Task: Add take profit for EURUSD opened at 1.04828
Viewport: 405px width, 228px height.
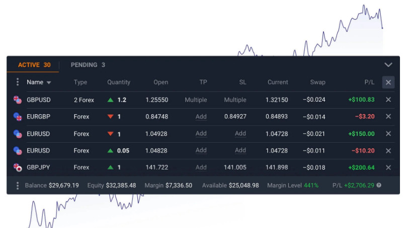Action: click(201, 150)
